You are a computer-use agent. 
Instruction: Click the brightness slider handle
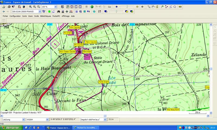[x=127, y=6]
